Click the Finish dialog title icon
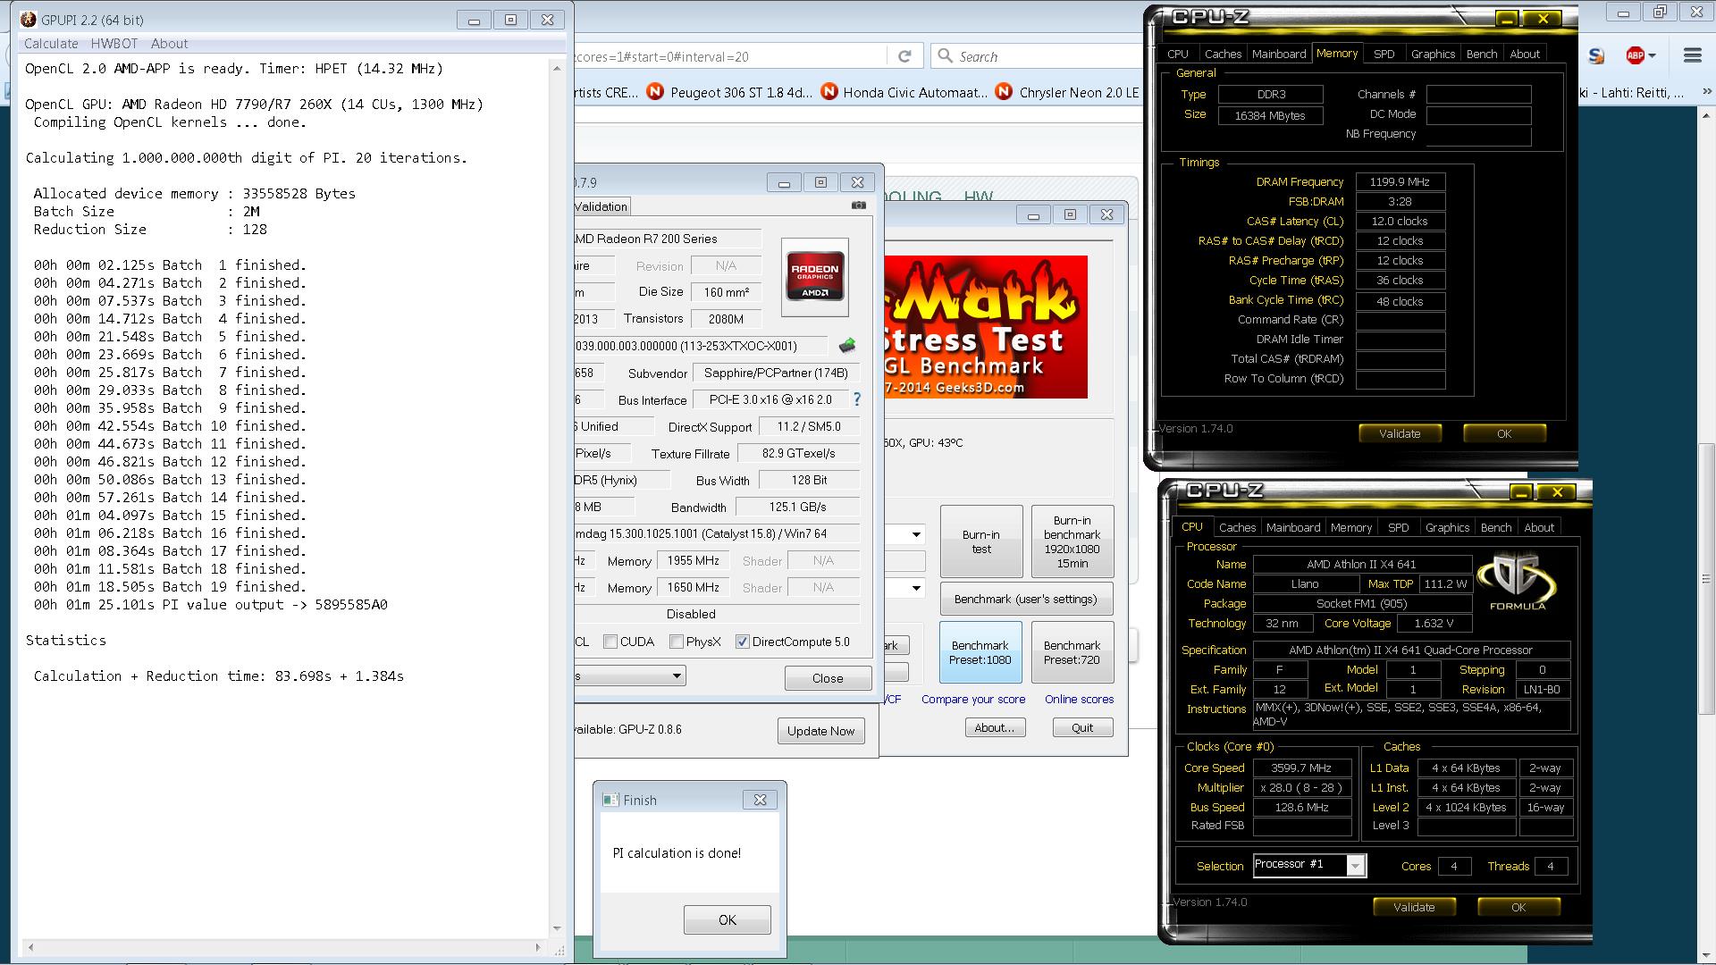The height and width of the screenshot is (965, 1716). (610, 800)
